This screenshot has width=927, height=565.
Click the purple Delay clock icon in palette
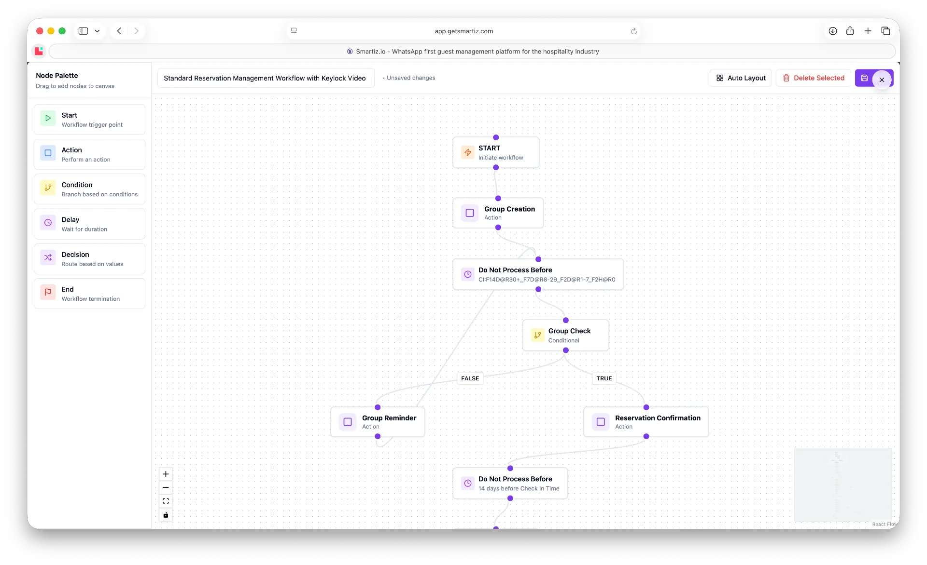pyautogui.click(x=48, y=223)
